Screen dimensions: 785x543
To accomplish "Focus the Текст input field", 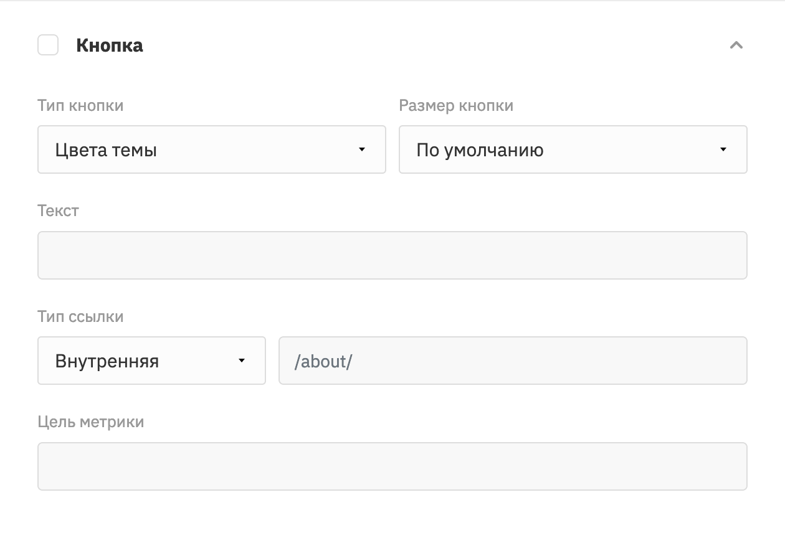I will click(x=392, y=255).
